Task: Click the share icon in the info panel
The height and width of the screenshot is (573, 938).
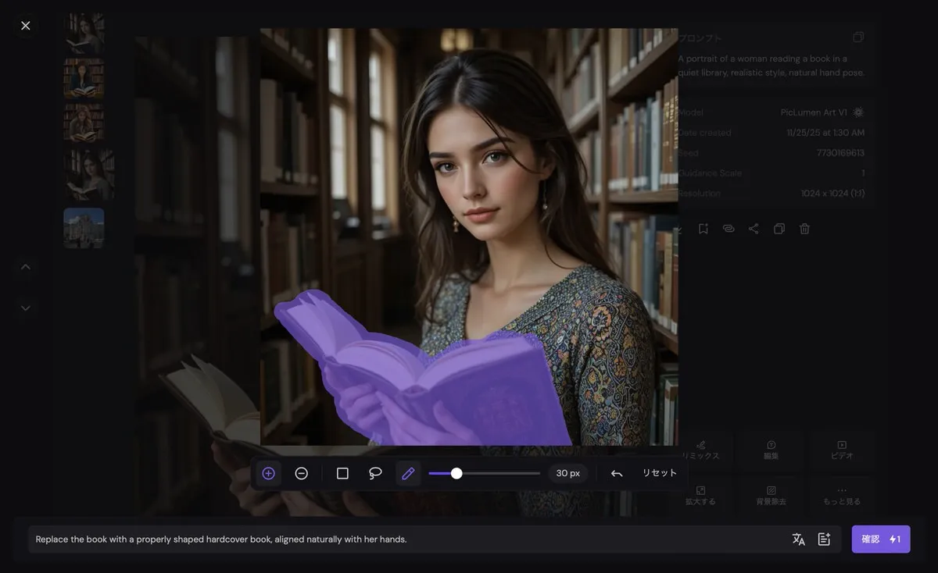Action: pyautogui.click(x=754, y=229)
